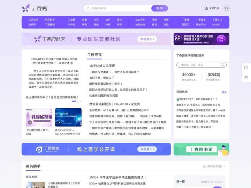Viewport: 251px width, 188px height.
Task: Open 开放平台 in navigation bar
Action: 201,25
